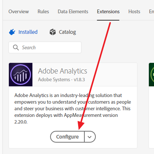Show Installed extensions via its label
Viewport: 154px width, 154px height.
point(28,32)
